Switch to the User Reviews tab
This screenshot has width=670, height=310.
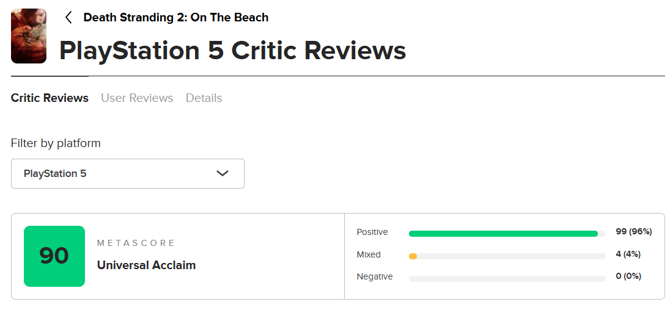137,98
